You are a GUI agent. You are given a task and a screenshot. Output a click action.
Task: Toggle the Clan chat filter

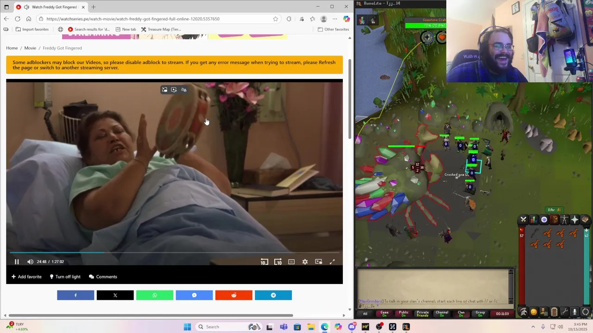coord(461,314)
